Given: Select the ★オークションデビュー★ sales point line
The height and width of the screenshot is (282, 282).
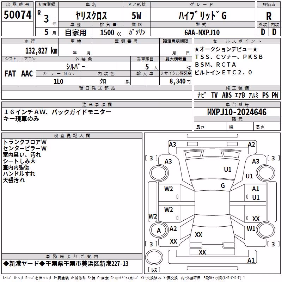Looking at the screenshot, I should point(226,49).
